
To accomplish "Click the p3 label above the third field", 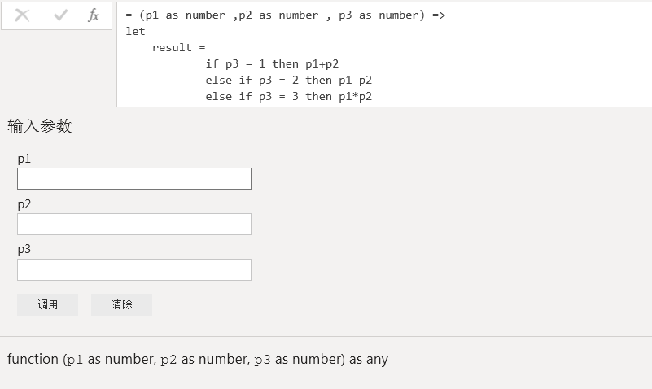I will pos(24,249).
